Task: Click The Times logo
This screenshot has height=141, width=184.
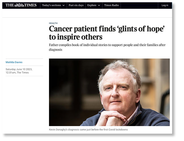Action: pyautogui.click(x=21, y=5)
